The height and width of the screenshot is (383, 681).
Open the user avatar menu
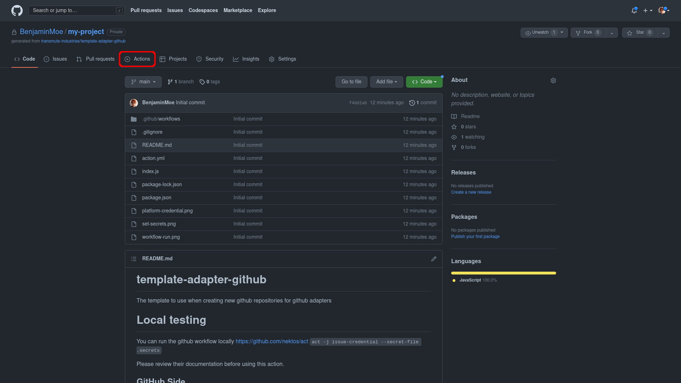coord(664,11)
